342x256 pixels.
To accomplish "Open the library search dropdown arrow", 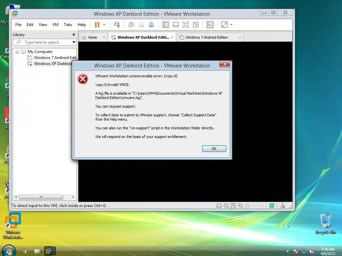I will tap(74, 42).
